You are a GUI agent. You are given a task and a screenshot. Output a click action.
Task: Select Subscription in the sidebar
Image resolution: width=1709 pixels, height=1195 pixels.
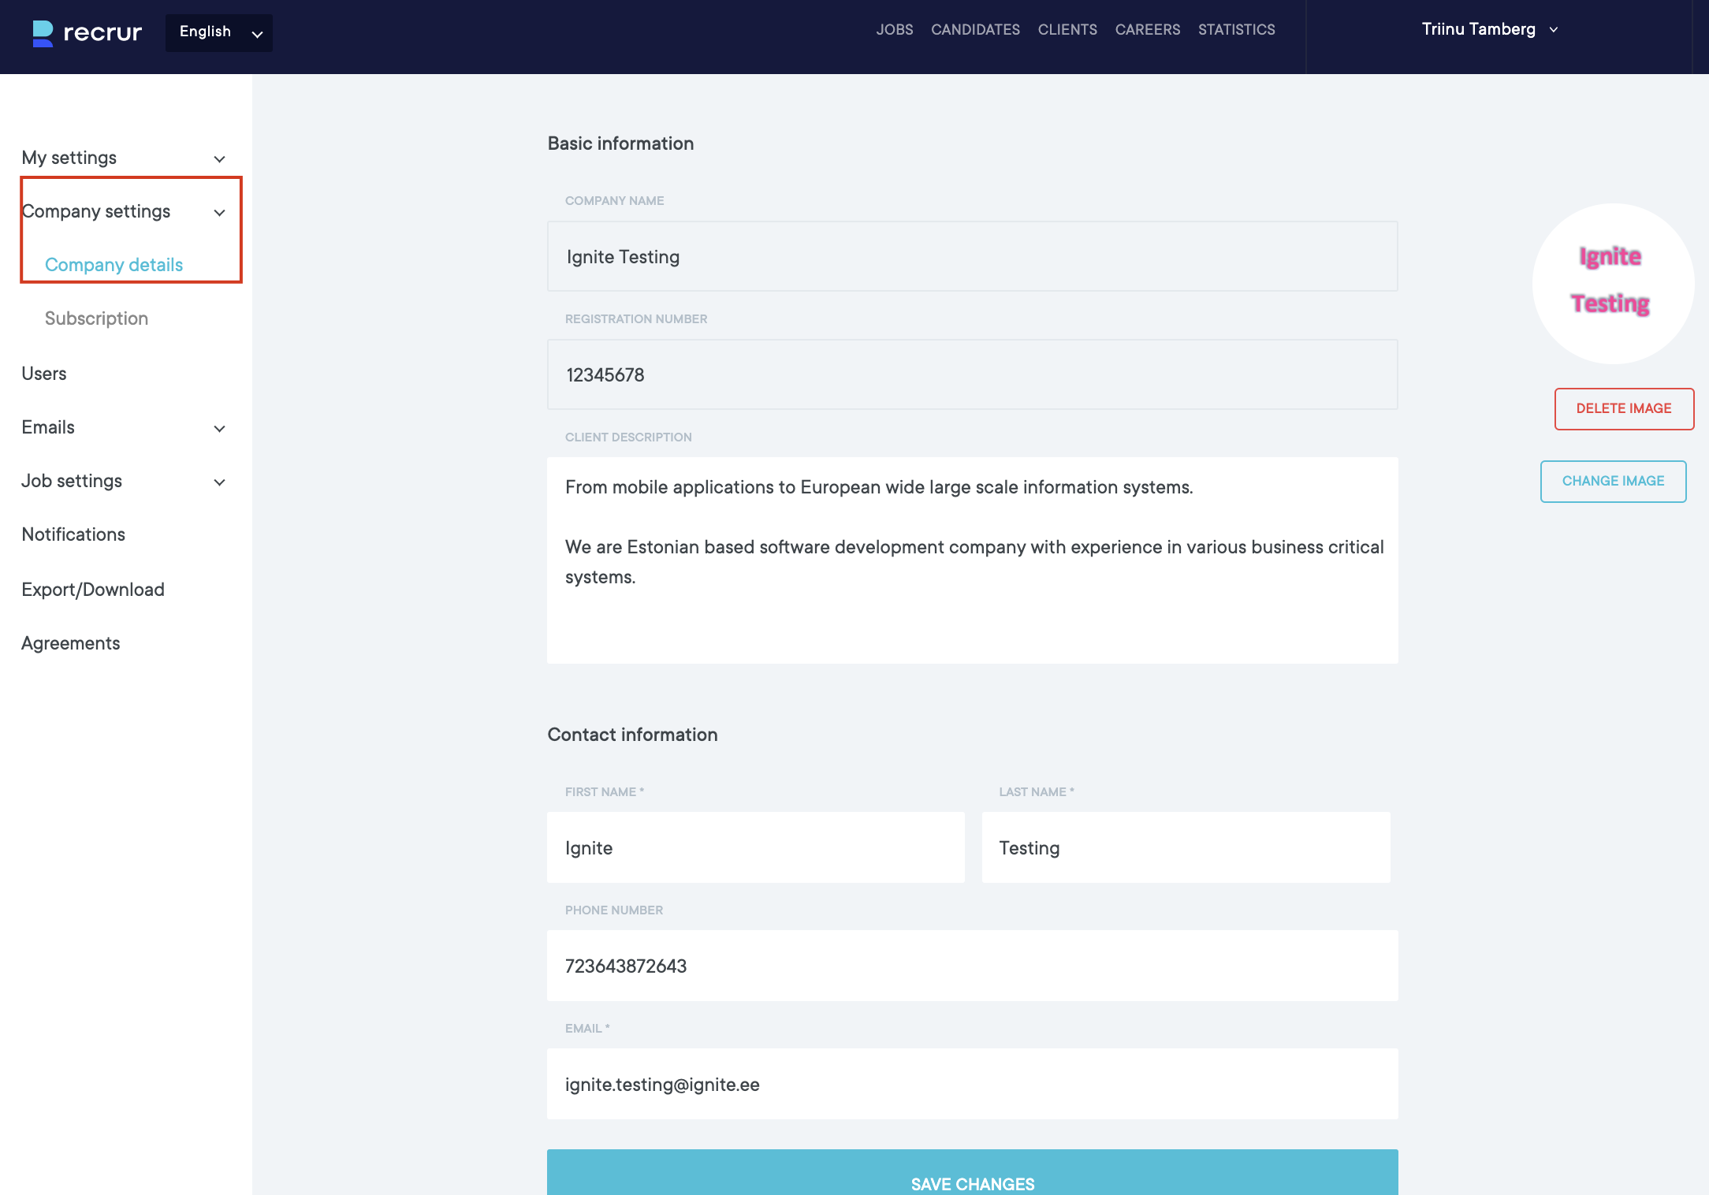96,318
